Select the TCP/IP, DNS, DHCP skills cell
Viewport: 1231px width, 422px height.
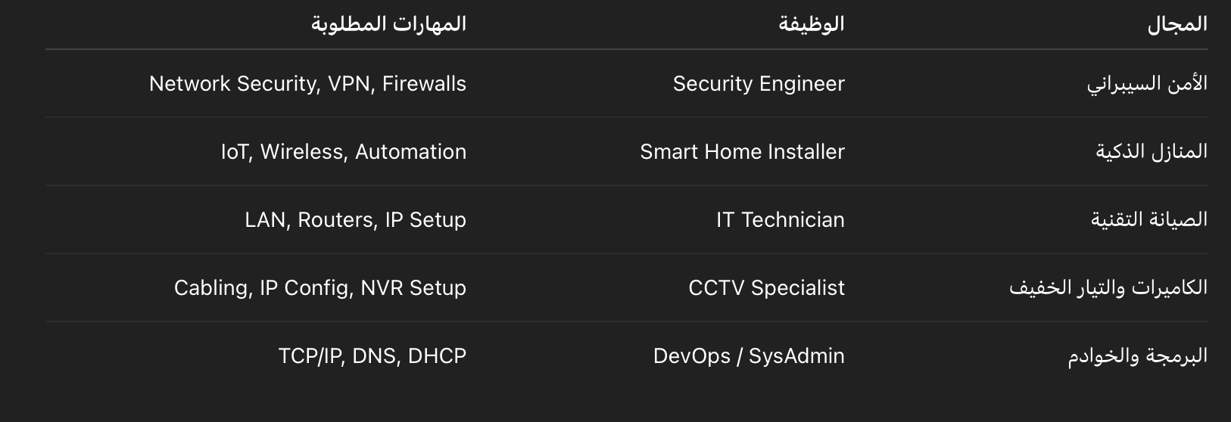pos(372,356)
